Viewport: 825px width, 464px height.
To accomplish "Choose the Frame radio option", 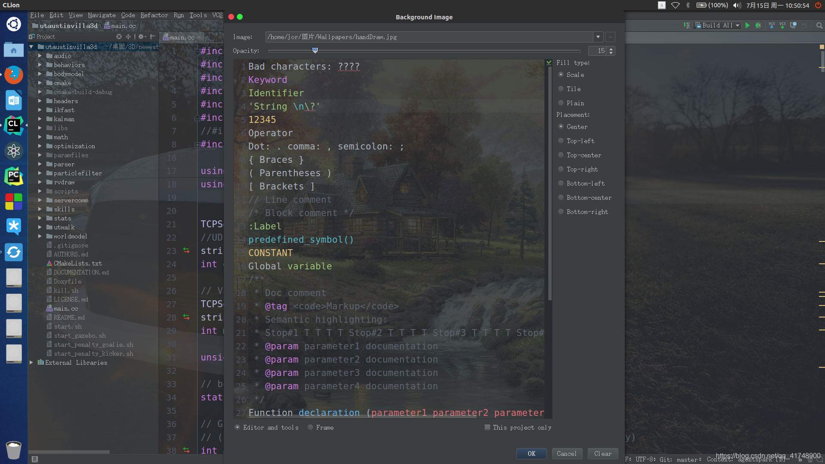I will tap(310, 427).
